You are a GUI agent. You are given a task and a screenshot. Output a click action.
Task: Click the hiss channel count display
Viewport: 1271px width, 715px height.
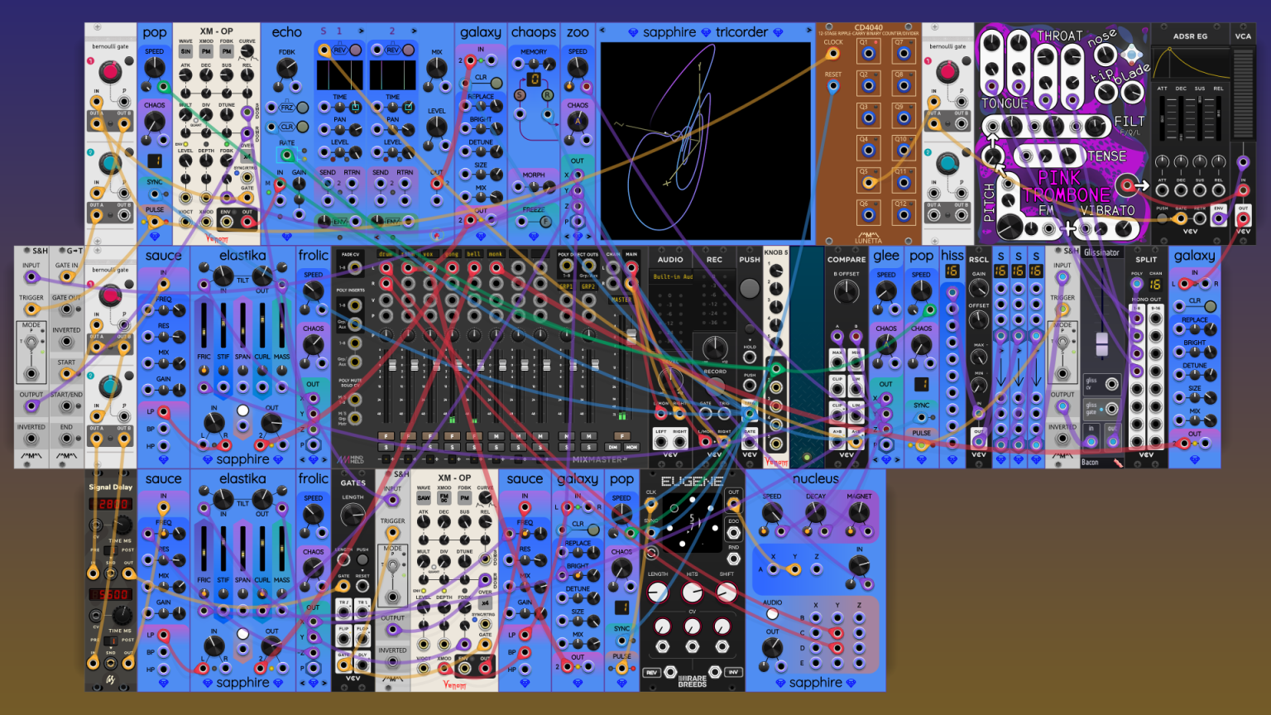pyautogui.click(x=952, y=271)
